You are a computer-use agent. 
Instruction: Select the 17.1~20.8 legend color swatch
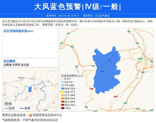coord(63,95)
